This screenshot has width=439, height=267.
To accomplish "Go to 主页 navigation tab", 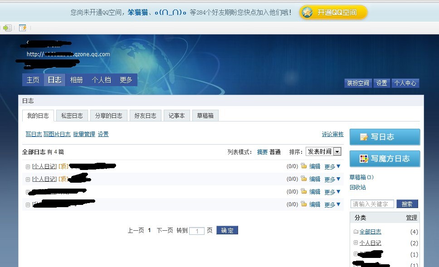I will point(33,80).
